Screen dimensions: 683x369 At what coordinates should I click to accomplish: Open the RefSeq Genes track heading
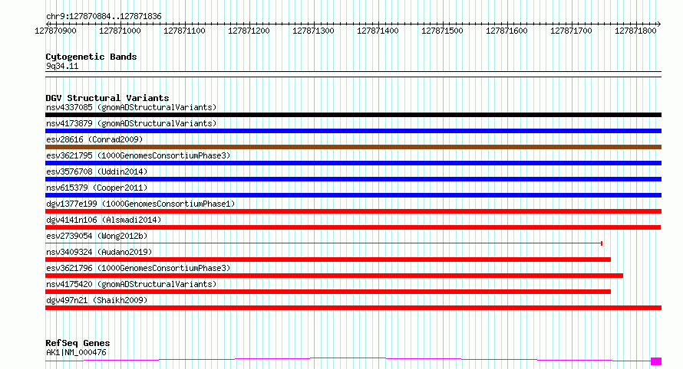click(78, 343)
